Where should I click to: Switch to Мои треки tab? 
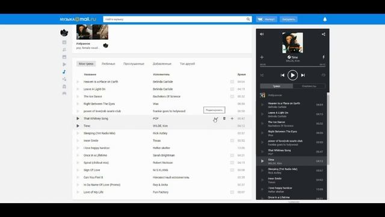tap(86, 64)
